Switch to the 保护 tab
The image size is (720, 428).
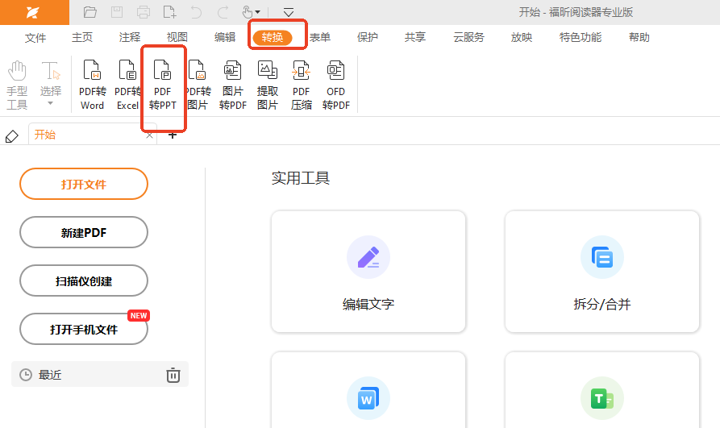(x=368, y=37)
